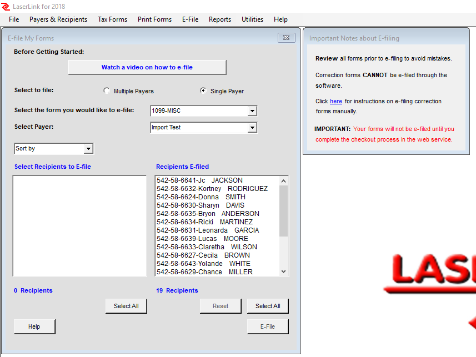Open the Help menu in menu bar
The width and height of the screenshot is (476, 357).
pyautogui.click(x=280, y=19)
